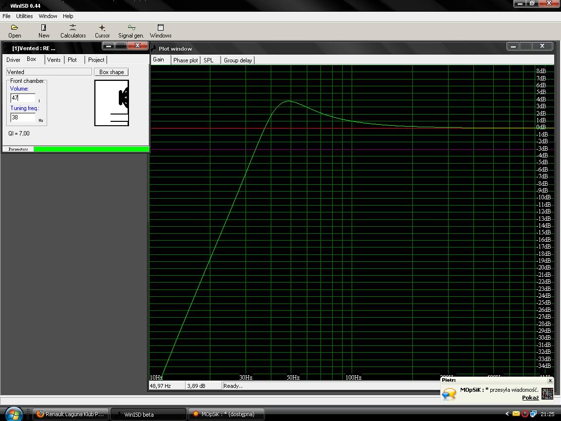Create a new project with New icon
Screen dimensions: 561x421
coord(44,31)
